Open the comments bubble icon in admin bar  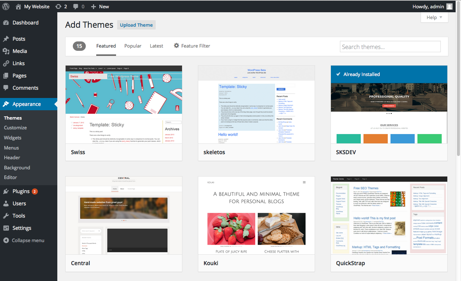(x=76, y=6)
